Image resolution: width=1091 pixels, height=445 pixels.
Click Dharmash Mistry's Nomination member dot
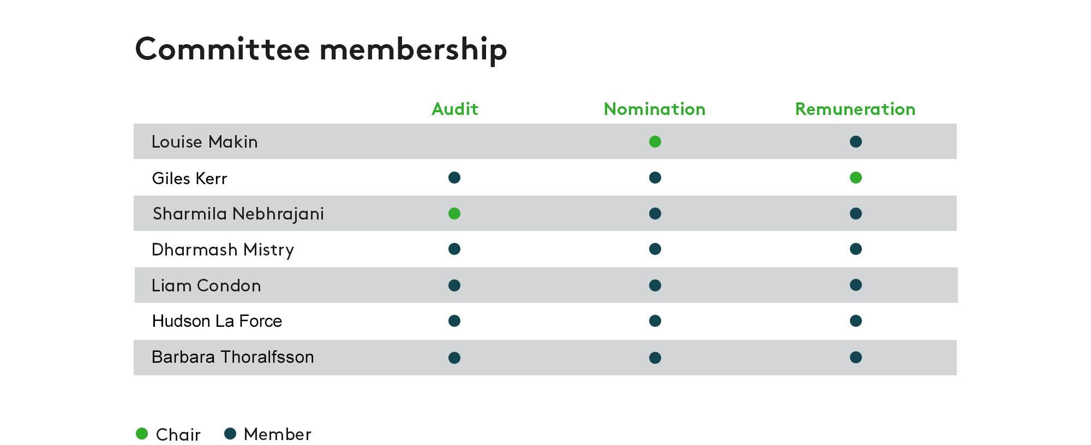tap(655, 249)
